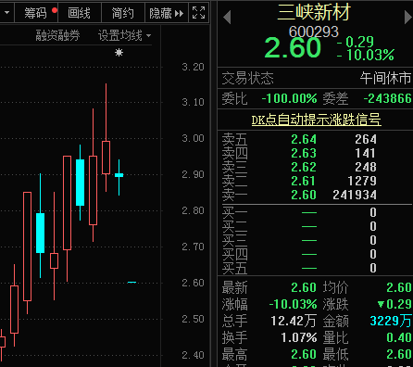
Task: Click stock code 600293
Action: point(314,32)
